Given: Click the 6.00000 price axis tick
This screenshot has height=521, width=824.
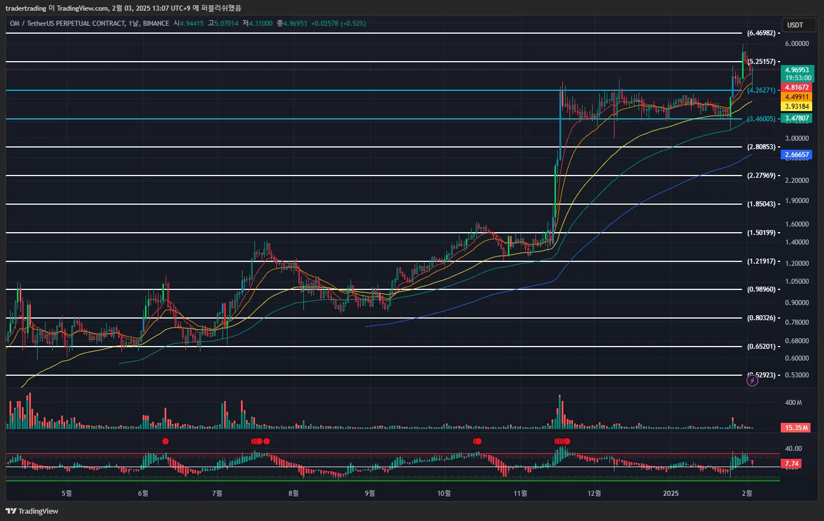Looking at the screenshot, I should (x=796, y=44).
